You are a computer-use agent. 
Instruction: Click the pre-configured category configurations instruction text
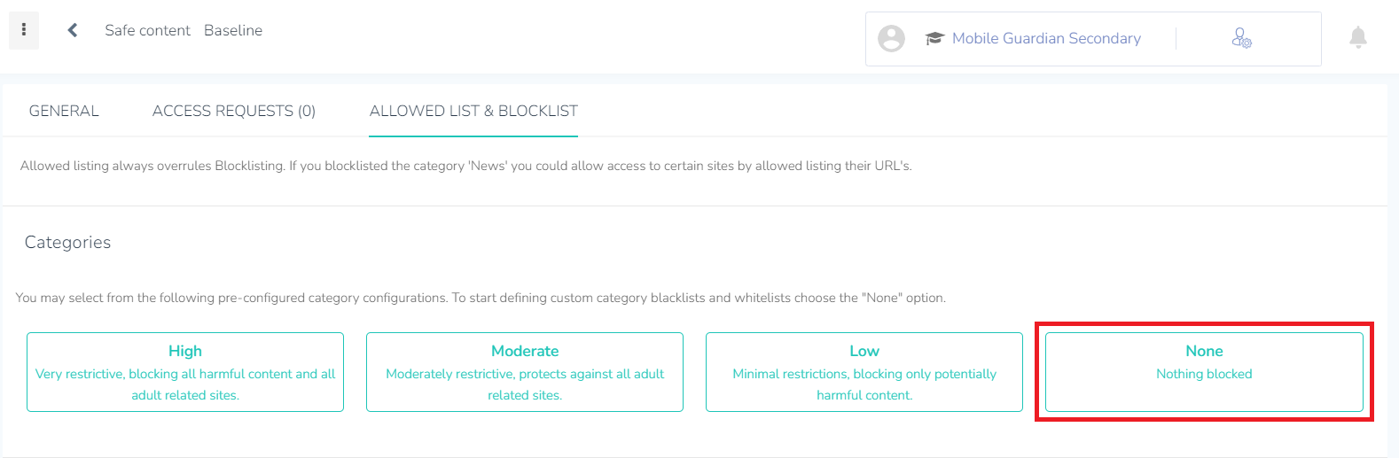pyautogui.click(x=481, y=298)
